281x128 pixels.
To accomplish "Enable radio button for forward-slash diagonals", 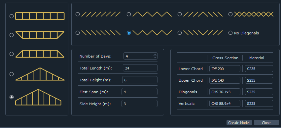I will pos(78,14).
